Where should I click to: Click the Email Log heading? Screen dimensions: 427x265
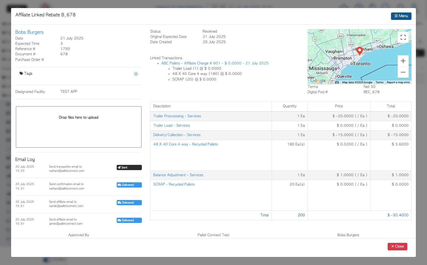coord(25,159)
